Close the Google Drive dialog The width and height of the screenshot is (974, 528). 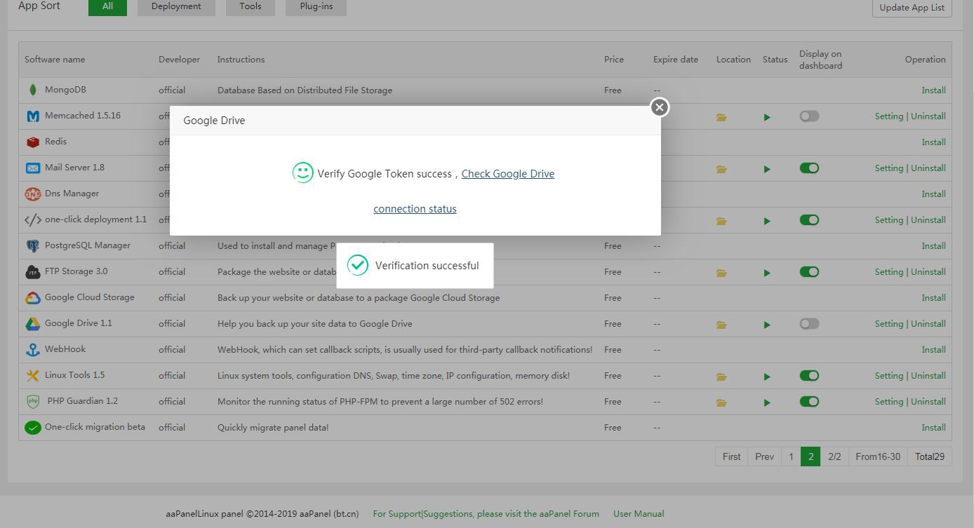coord(659,107)
